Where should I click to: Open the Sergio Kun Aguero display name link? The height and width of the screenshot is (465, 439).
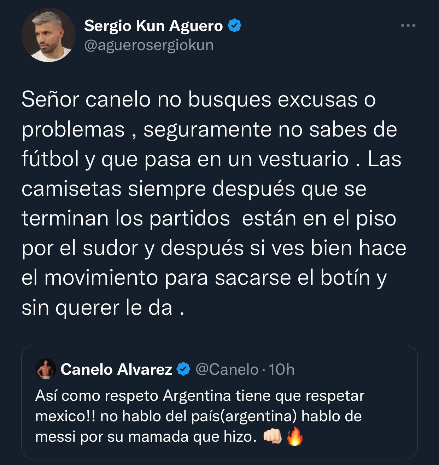pos(153,26)
